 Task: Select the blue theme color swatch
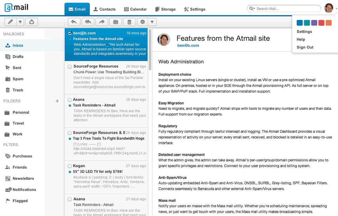pyautogui.click(x=300, y=23)
